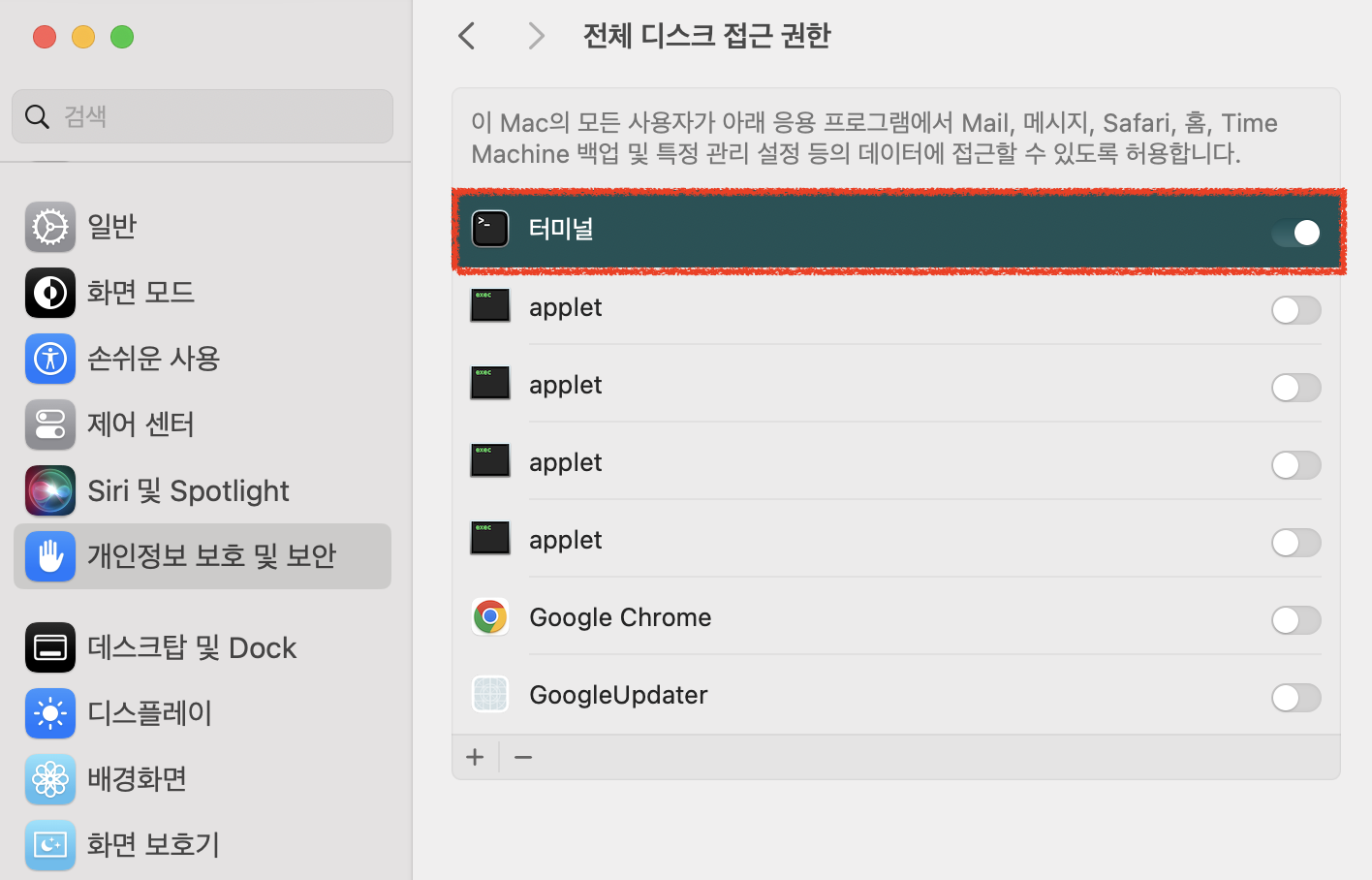Close the System Settings window
Screen dimensions: 1372x880
click(x=45, y=37)
